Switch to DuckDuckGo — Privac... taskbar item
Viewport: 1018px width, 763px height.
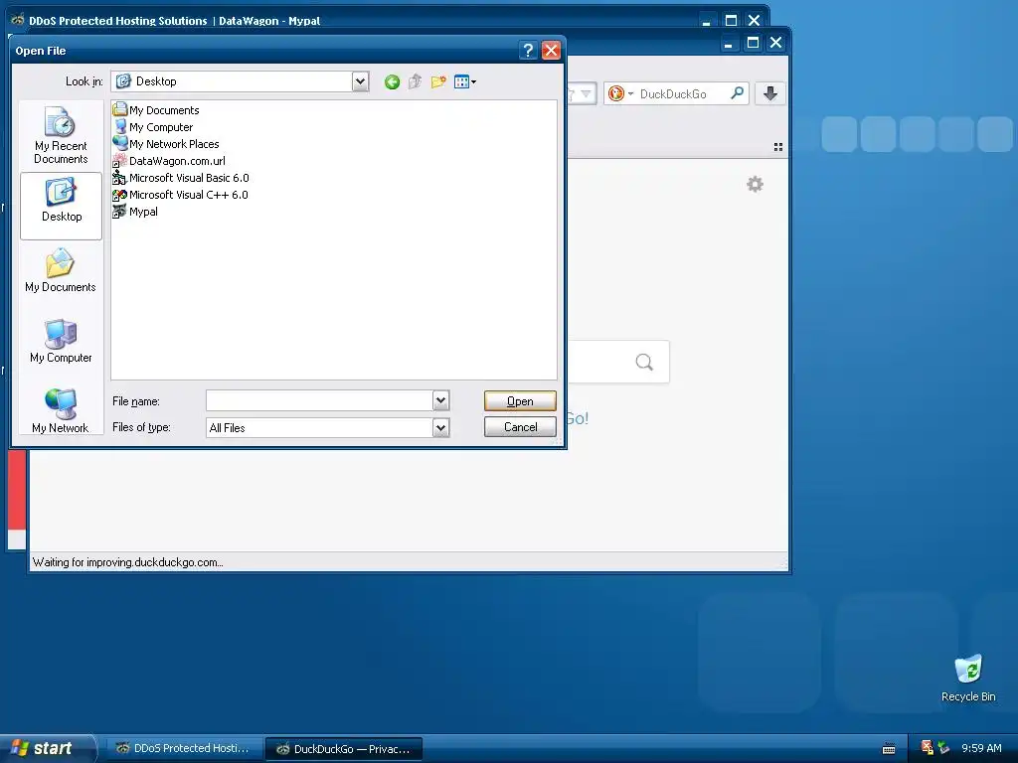click(344, 749)
